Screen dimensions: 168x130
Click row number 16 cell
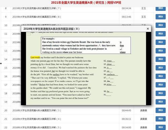tap(6, 76)
